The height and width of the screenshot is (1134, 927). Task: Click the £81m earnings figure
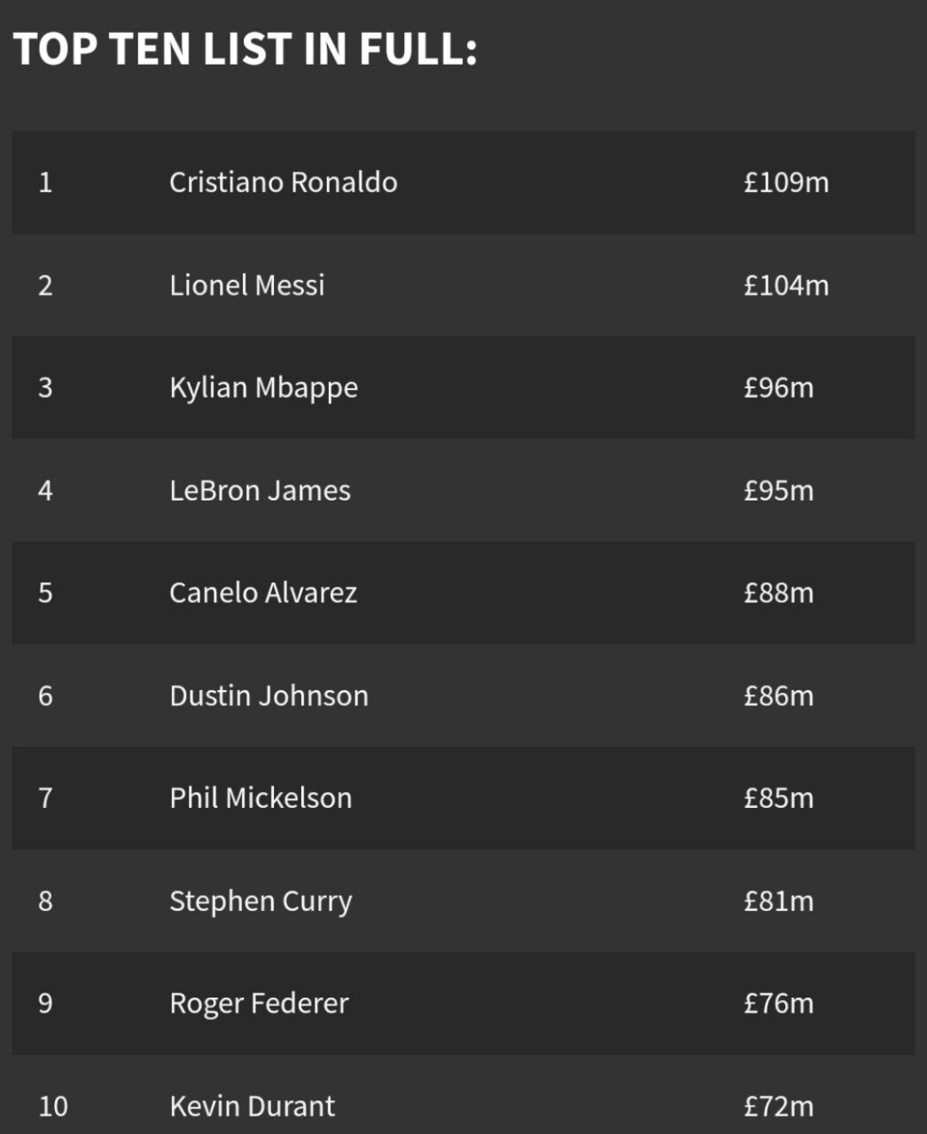pyautogui.click(x=778, y=901)
